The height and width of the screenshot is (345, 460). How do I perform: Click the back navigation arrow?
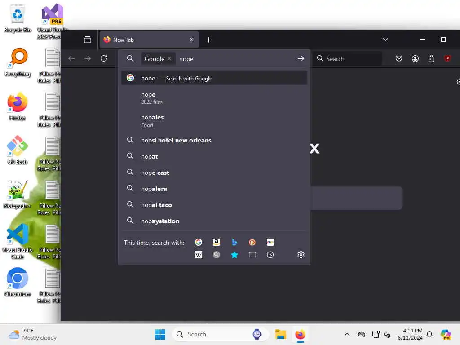coord(71,58)
